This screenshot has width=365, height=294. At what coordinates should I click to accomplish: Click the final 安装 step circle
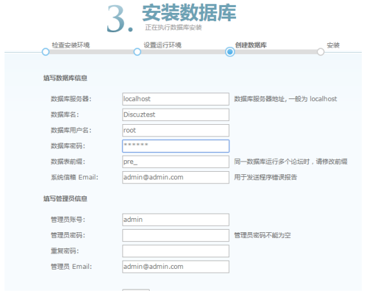pos(321,51)
